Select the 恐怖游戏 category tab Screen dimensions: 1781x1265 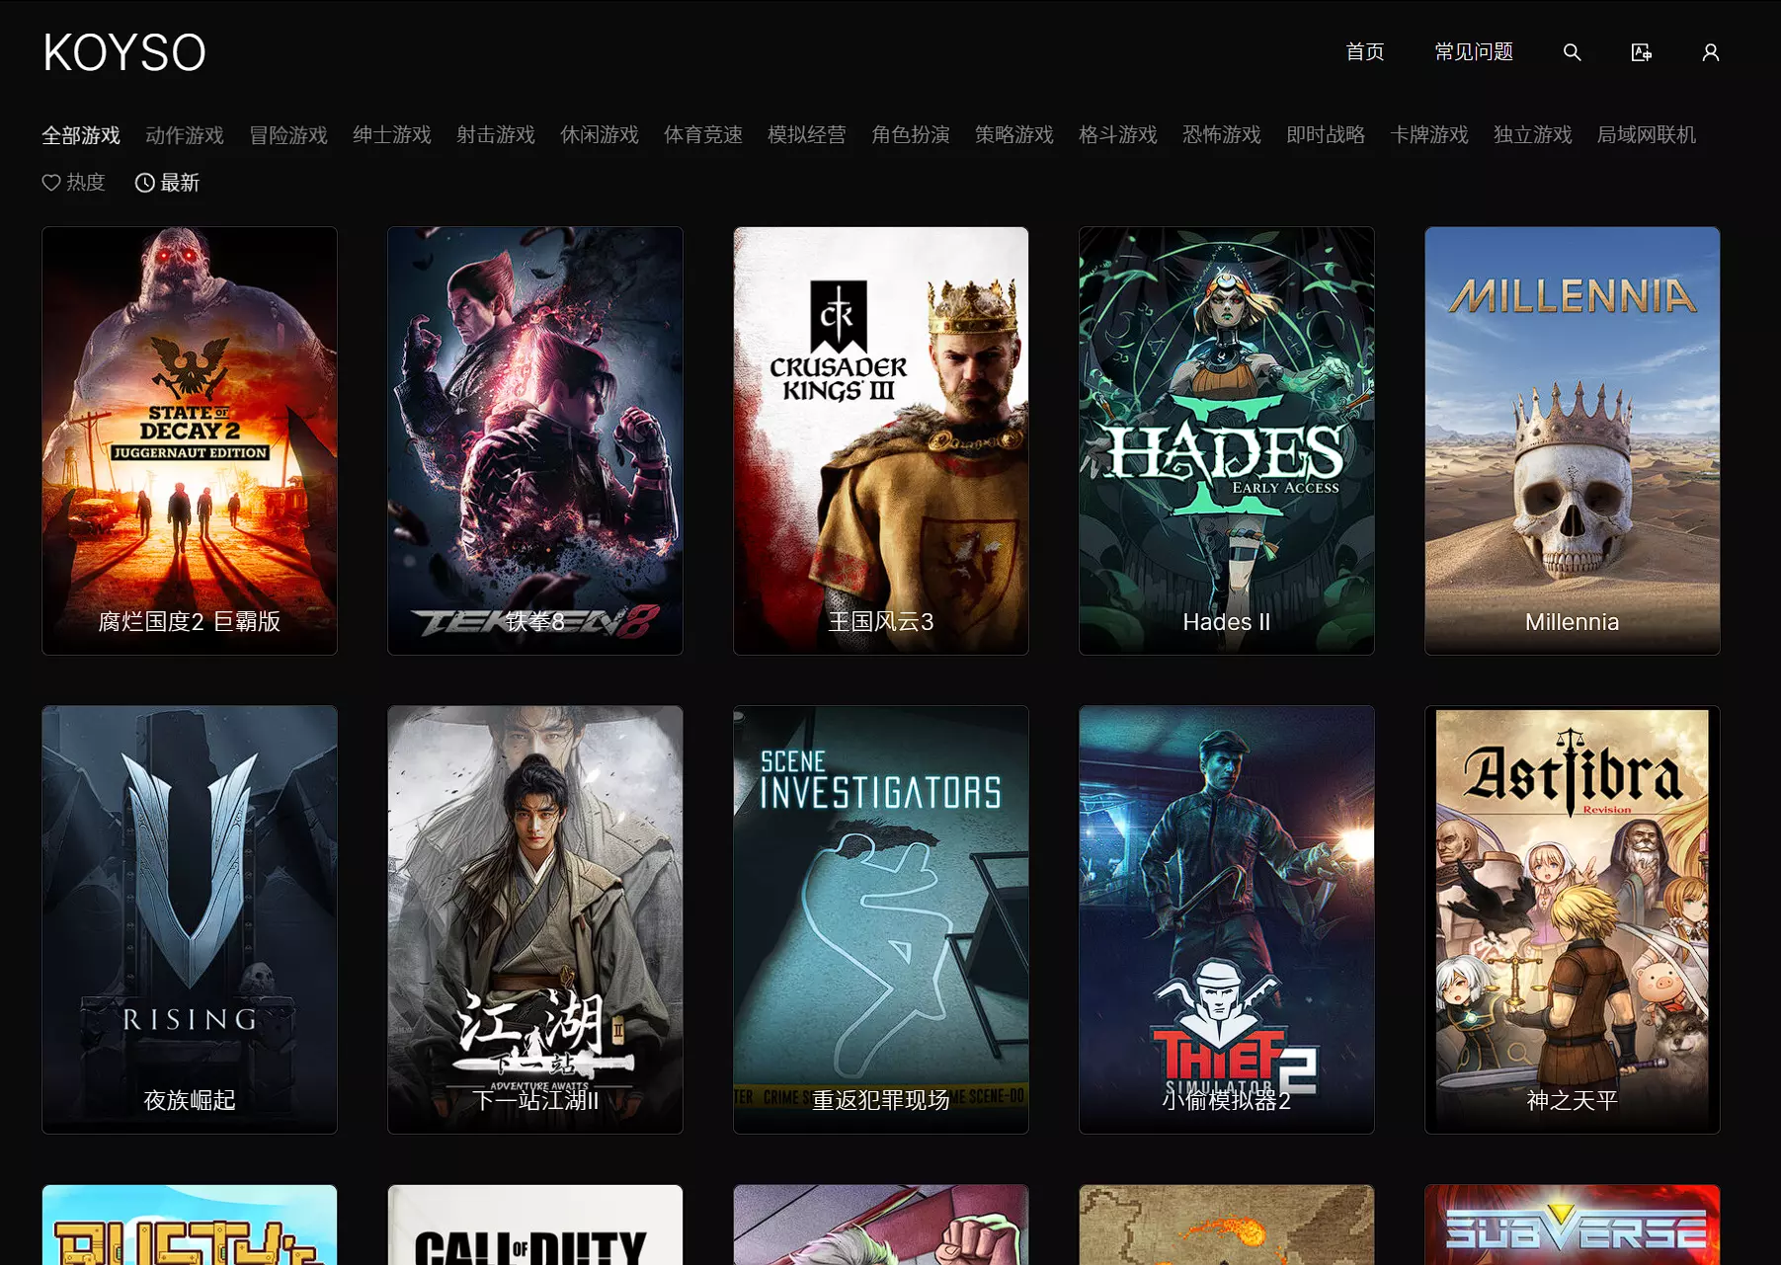[x=1221, y=135]
